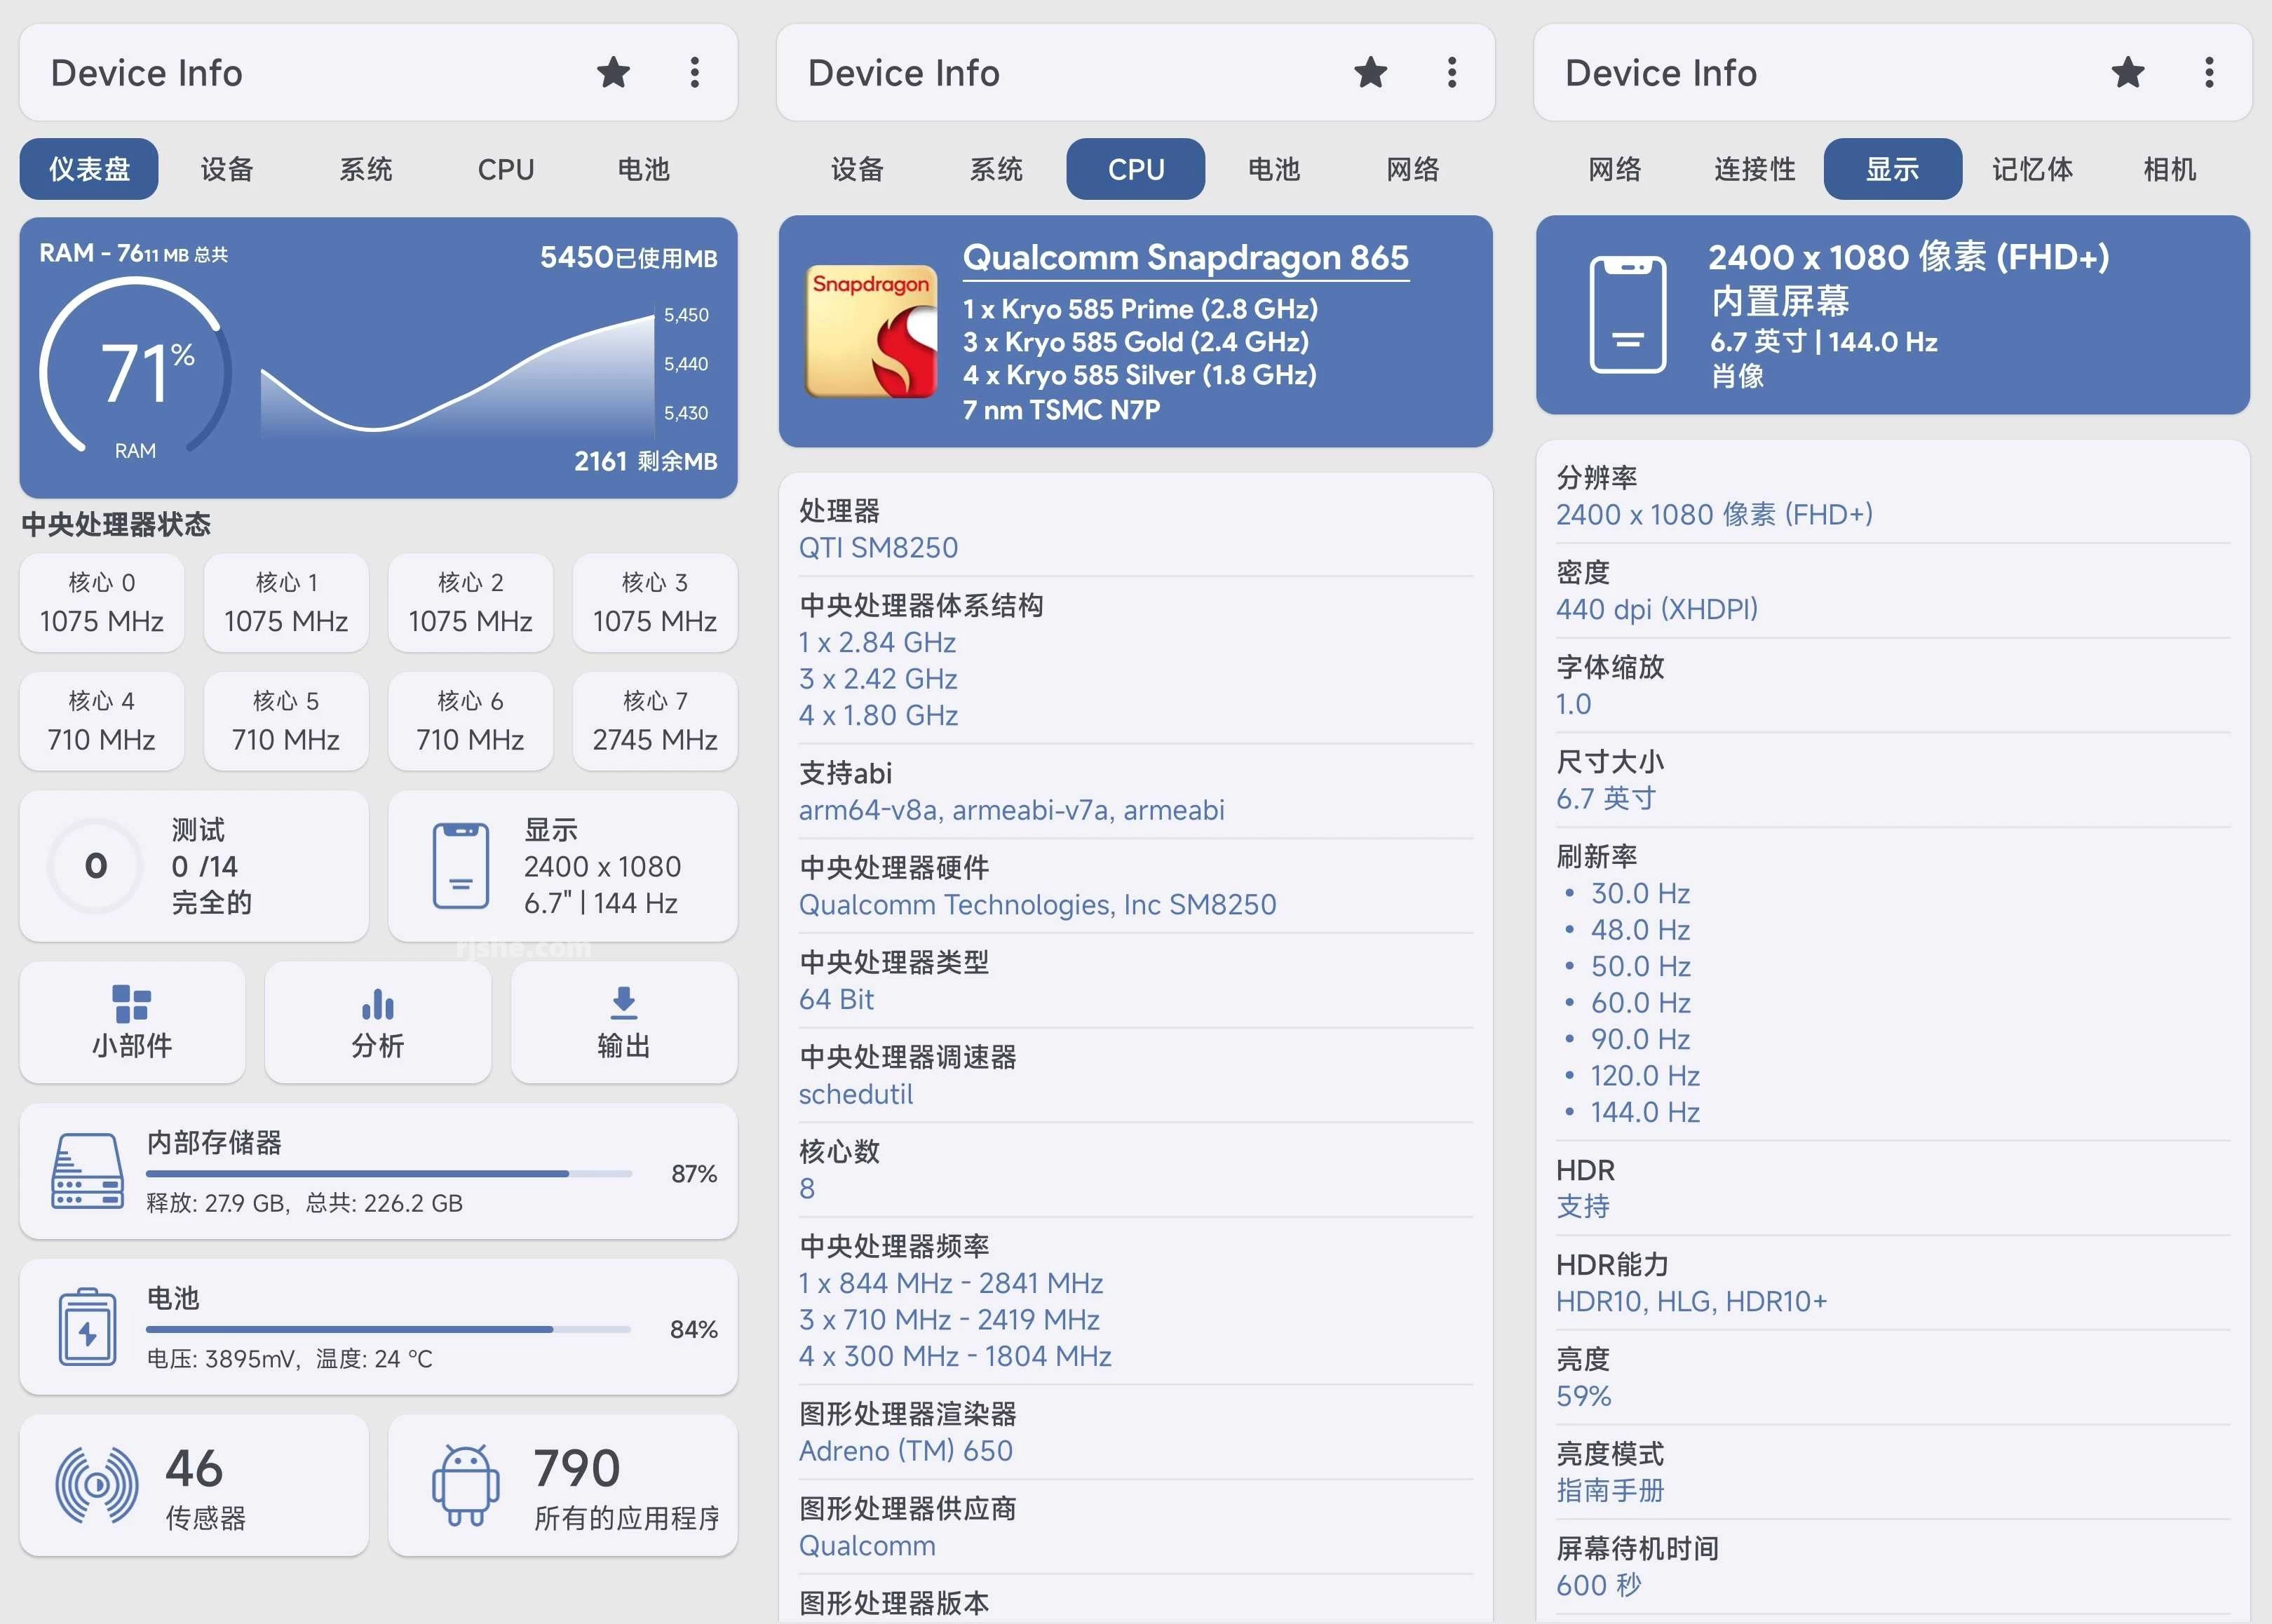Tap the 输出 export button
Image resolution: width=2272 pixels, height=1624 pixels.
[624, 1022]
